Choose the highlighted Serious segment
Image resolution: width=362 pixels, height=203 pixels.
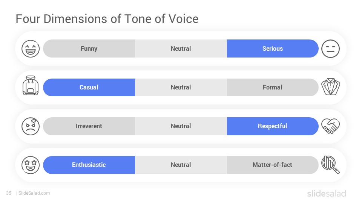pyautogui.click(x=273, y=48)
